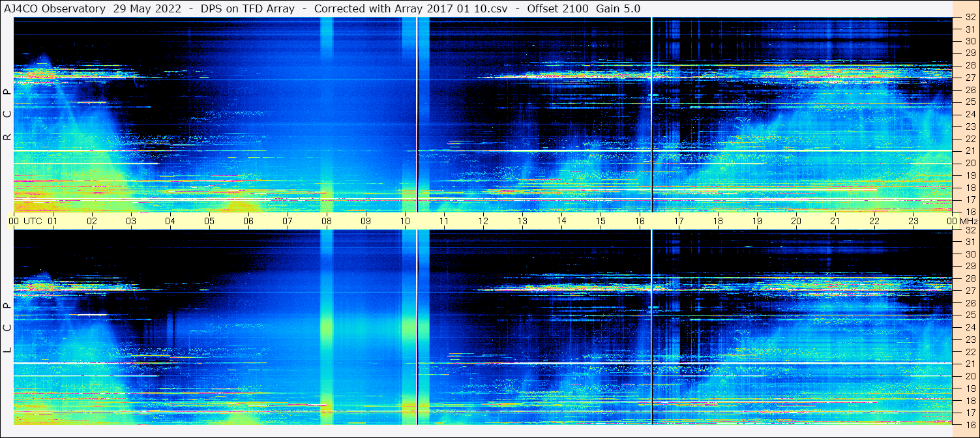The image size is (980, 438).
Task: Select the 11 hour tick label
Action: click(444, 221)
